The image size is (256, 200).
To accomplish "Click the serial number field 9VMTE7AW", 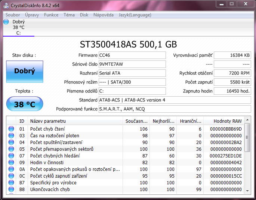I will pos(132,64).
